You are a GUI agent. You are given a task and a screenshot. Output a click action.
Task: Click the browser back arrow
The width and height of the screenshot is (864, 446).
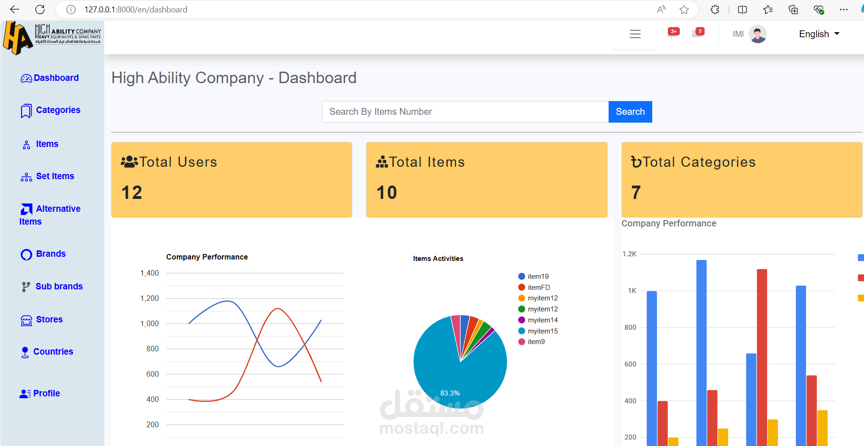pos(15,9)
